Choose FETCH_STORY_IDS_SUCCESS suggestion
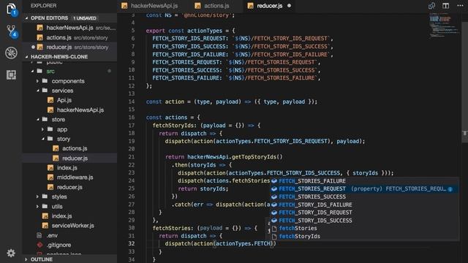Screen dimensions: 468x263 click(364, 221)
